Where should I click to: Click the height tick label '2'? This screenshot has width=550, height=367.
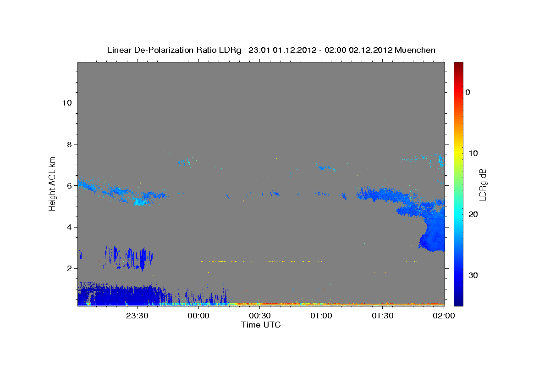[x=68, y=268]
